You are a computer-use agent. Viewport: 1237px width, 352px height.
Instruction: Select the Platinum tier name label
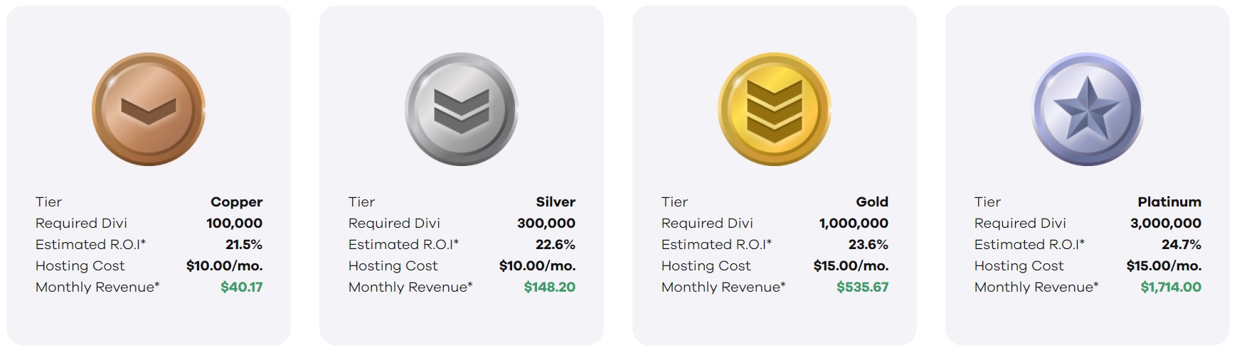pyautogui.click(x=1169, y=202)
